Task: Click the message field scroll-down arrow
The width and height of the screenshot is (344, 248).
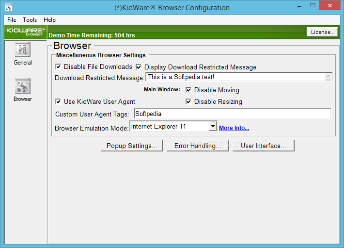Action: (x=328, y=79)
